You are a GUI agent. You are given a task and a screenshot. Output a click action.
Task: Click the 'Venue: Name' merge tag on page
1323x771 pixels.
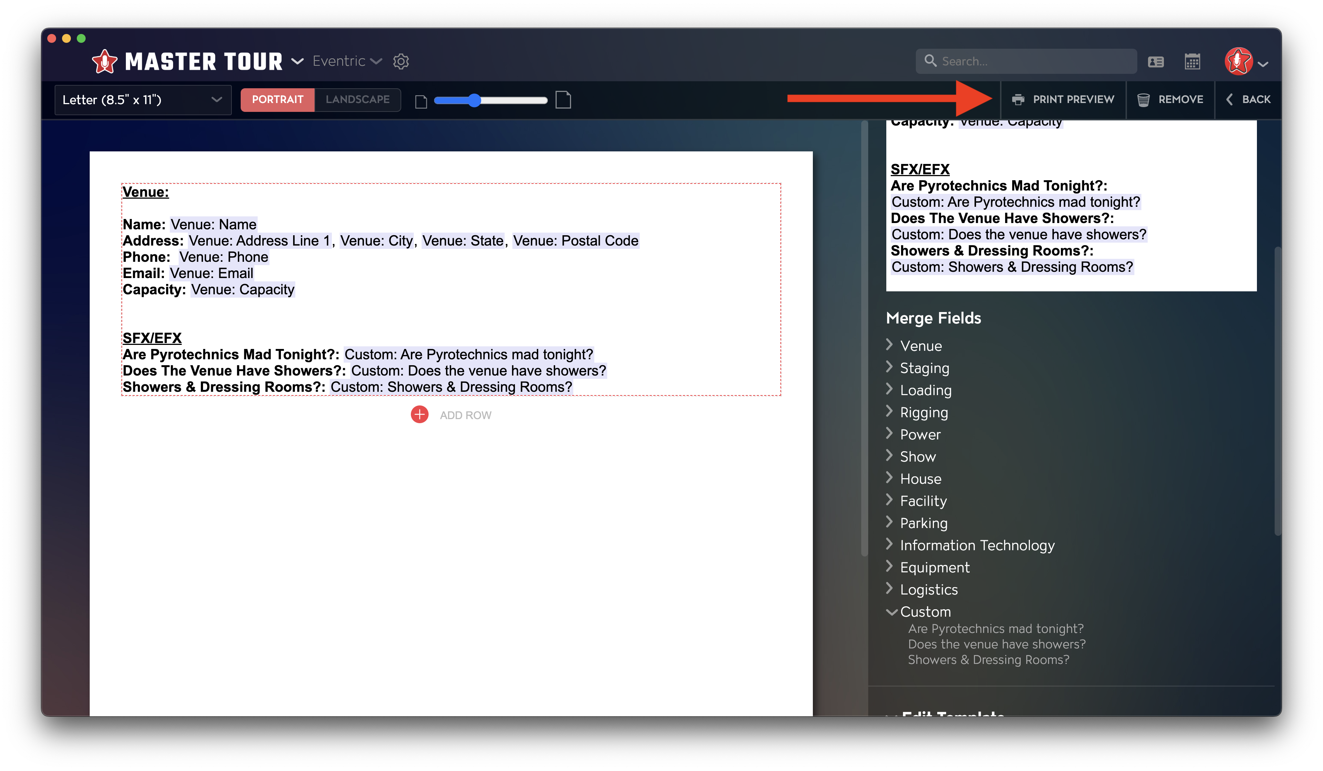click(214, 224)
